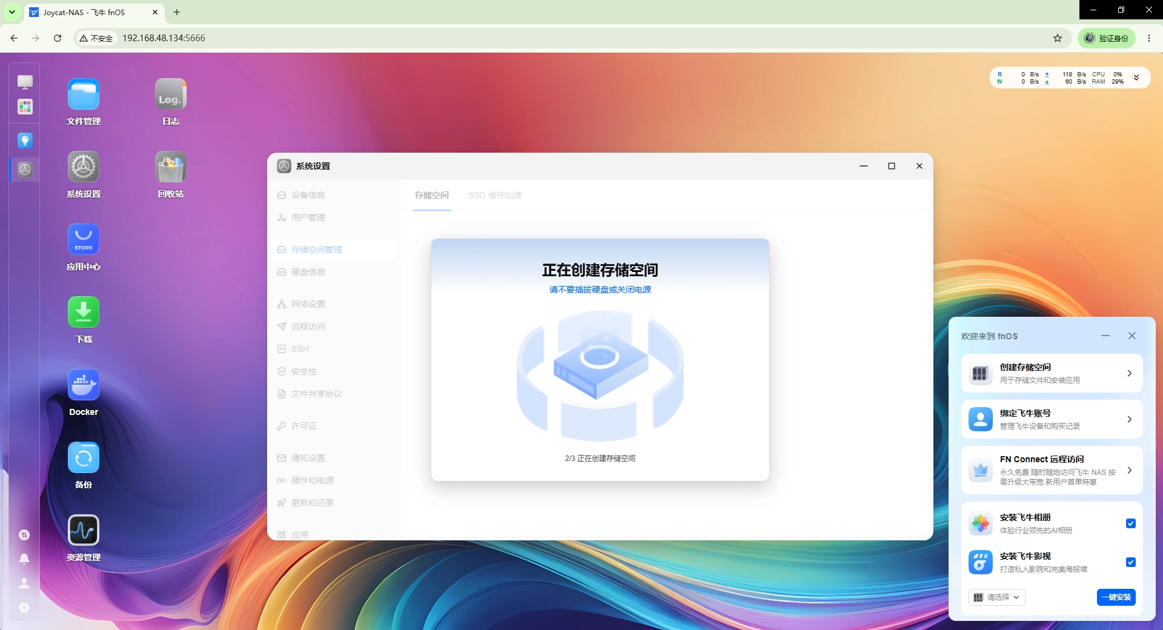Expand the 绑定飞牛账号 welcome entry
Image resolution: width=1163 pixels, height=630 pixels.
point(1052,419)
